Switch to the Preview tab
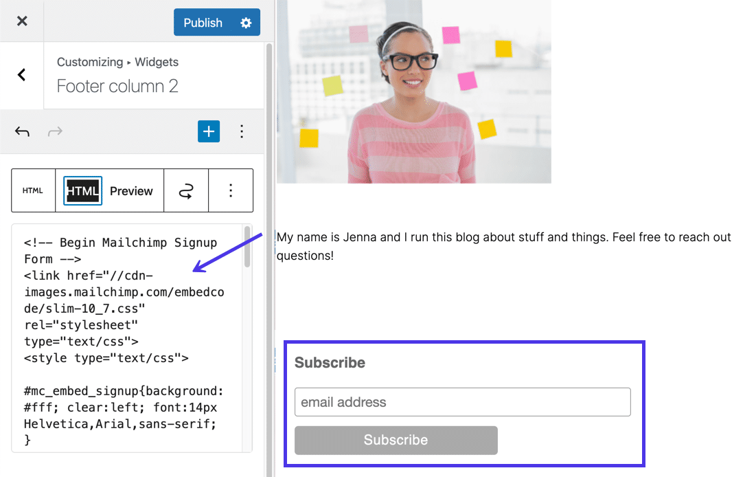This screenshot has width=732, height=477. click(131, 190)
